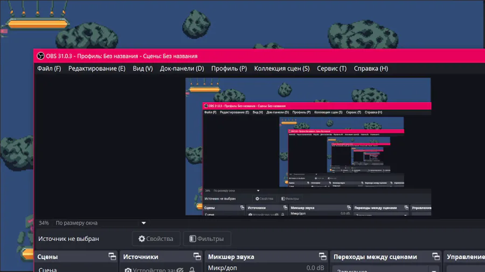Click the Источник не выбран label
The image size is (485, 272).
pyautogui.click(x=68, y=239)
